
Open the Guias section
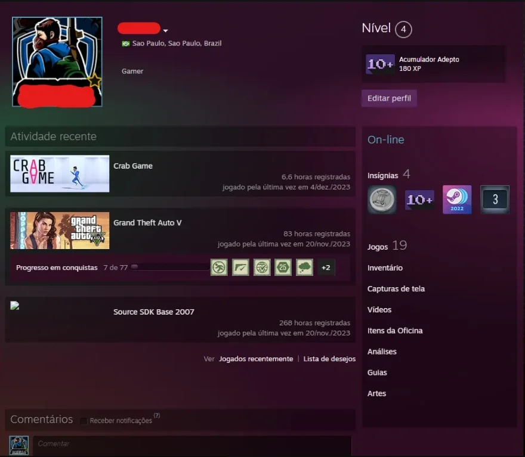pos(377,372)
